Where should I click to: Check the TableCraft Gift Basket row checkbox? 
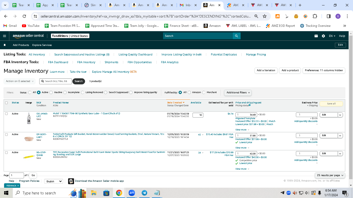[x=6, y=135]
